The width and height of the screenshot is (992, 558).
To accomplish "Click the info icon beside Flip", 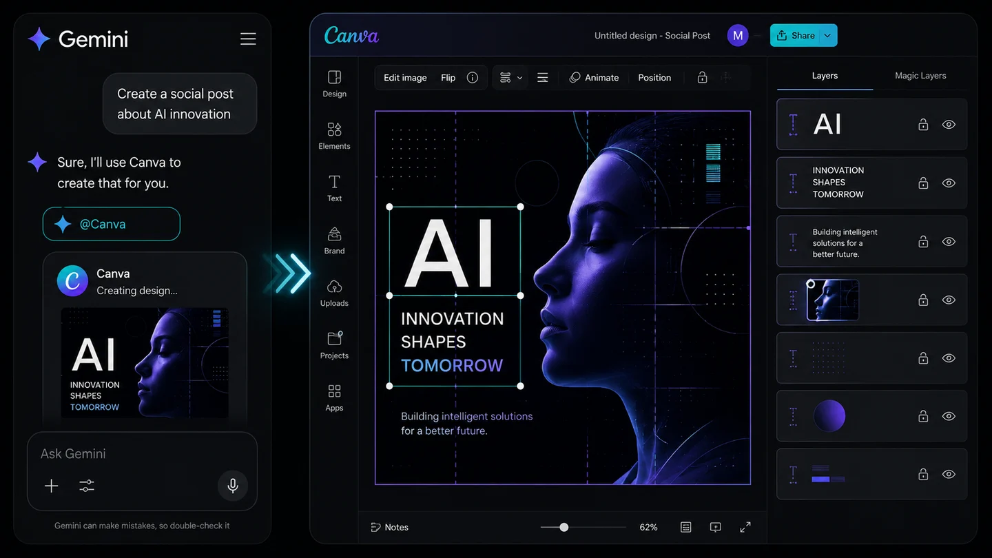I will coord(473,78).
